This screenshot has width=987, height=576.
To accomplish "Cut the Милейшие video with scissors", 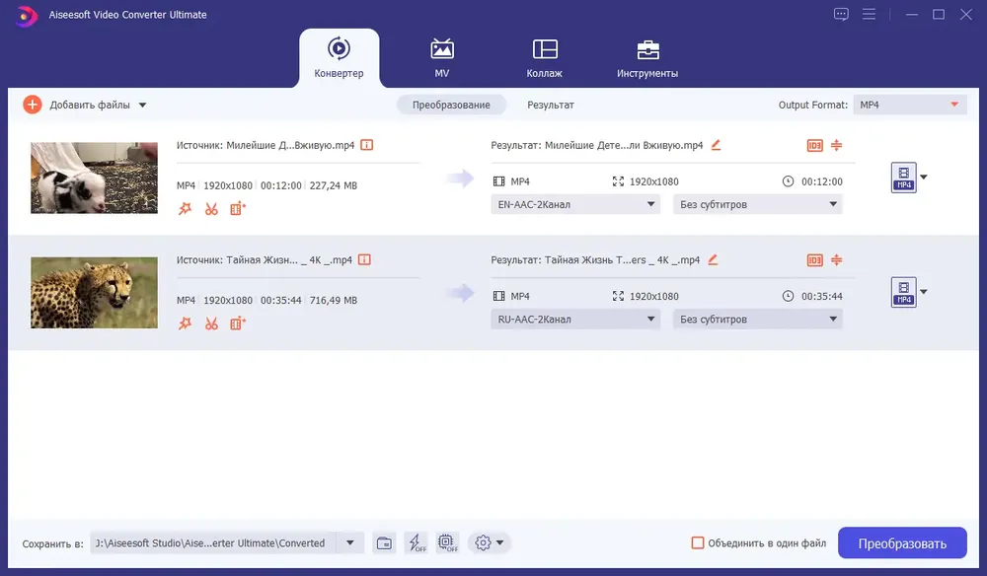I will (x=211, y=209).
